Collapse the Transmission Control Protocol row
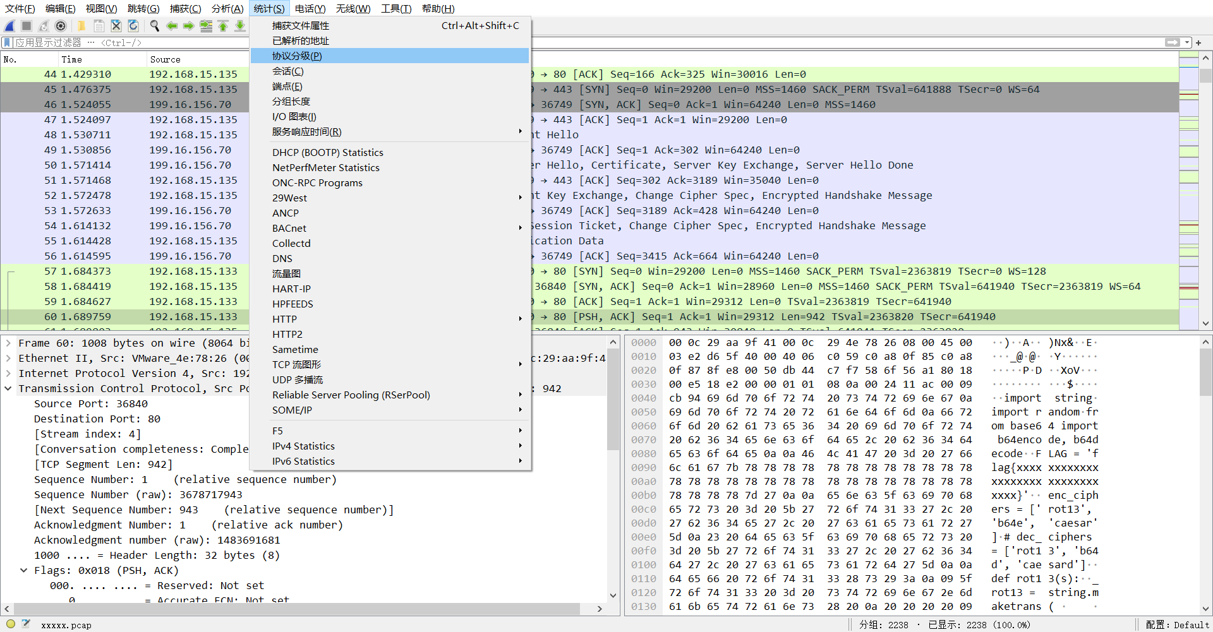Image resolution: width=1213 pixels, height=632 pixels. (8, 388)
